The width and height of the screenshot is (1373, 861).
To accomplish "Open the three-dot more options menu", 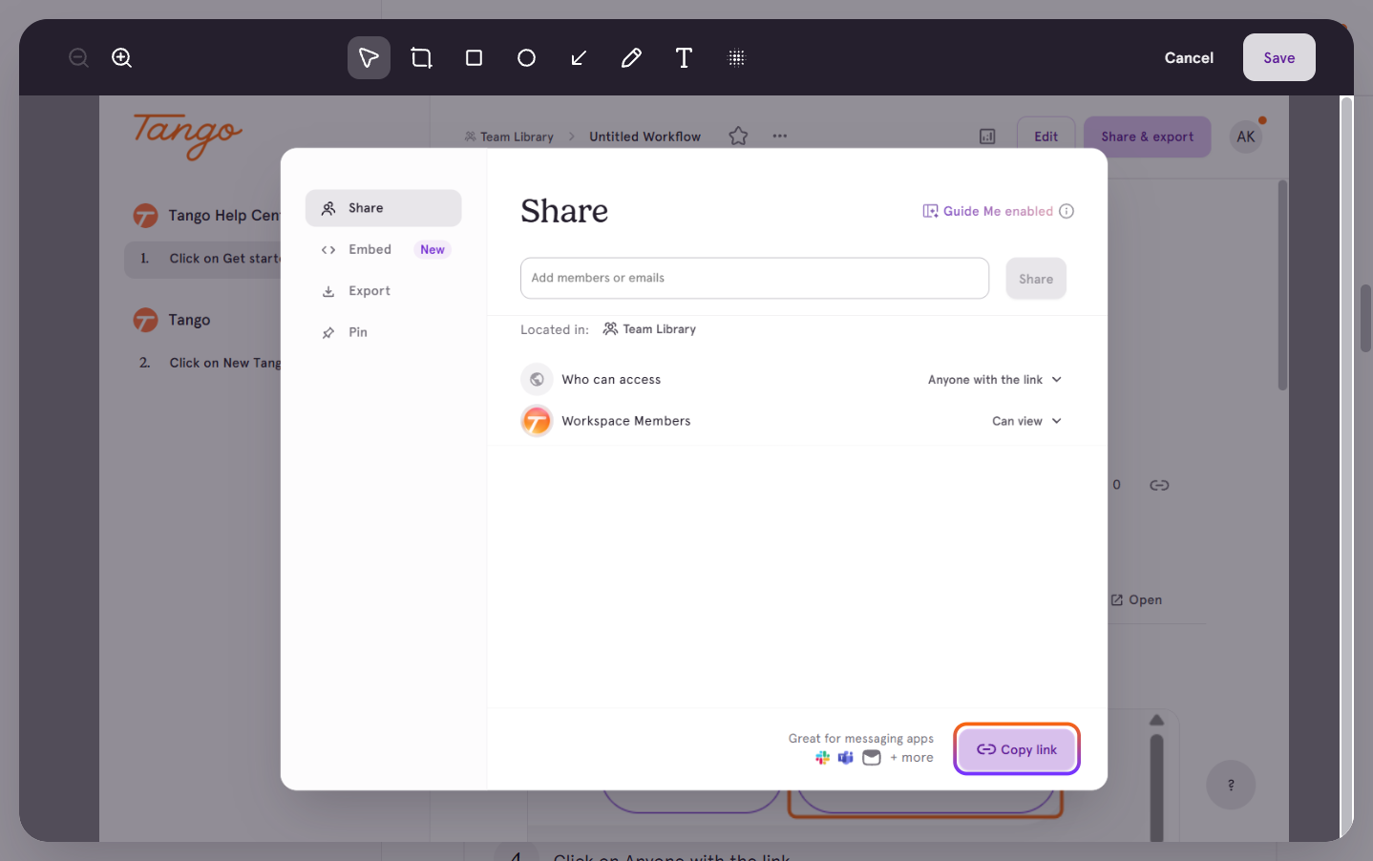I will (780, 136).
